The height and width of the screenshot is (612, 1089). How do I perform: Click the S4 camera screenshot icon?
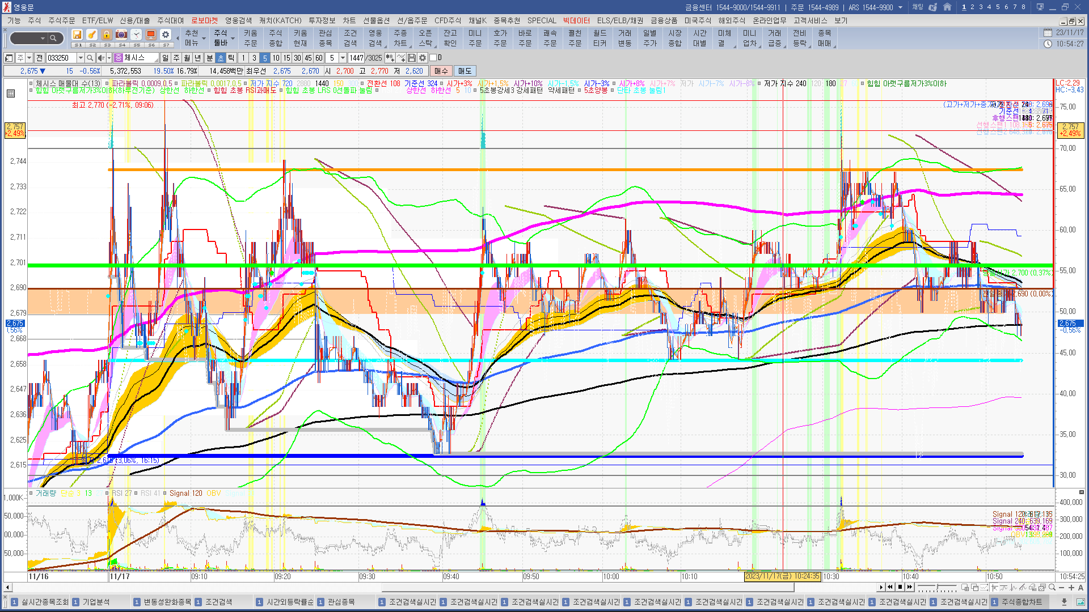[121, 35]
